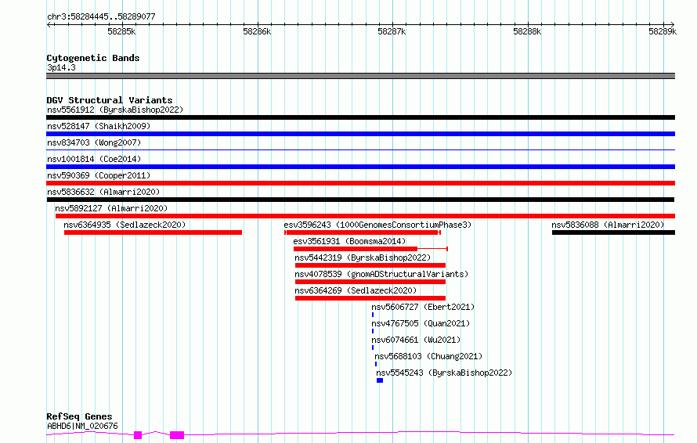Click the nsv1001814 (Coe2014) label
The width and height of the screenshot is (697, 443).
point(94,159)
